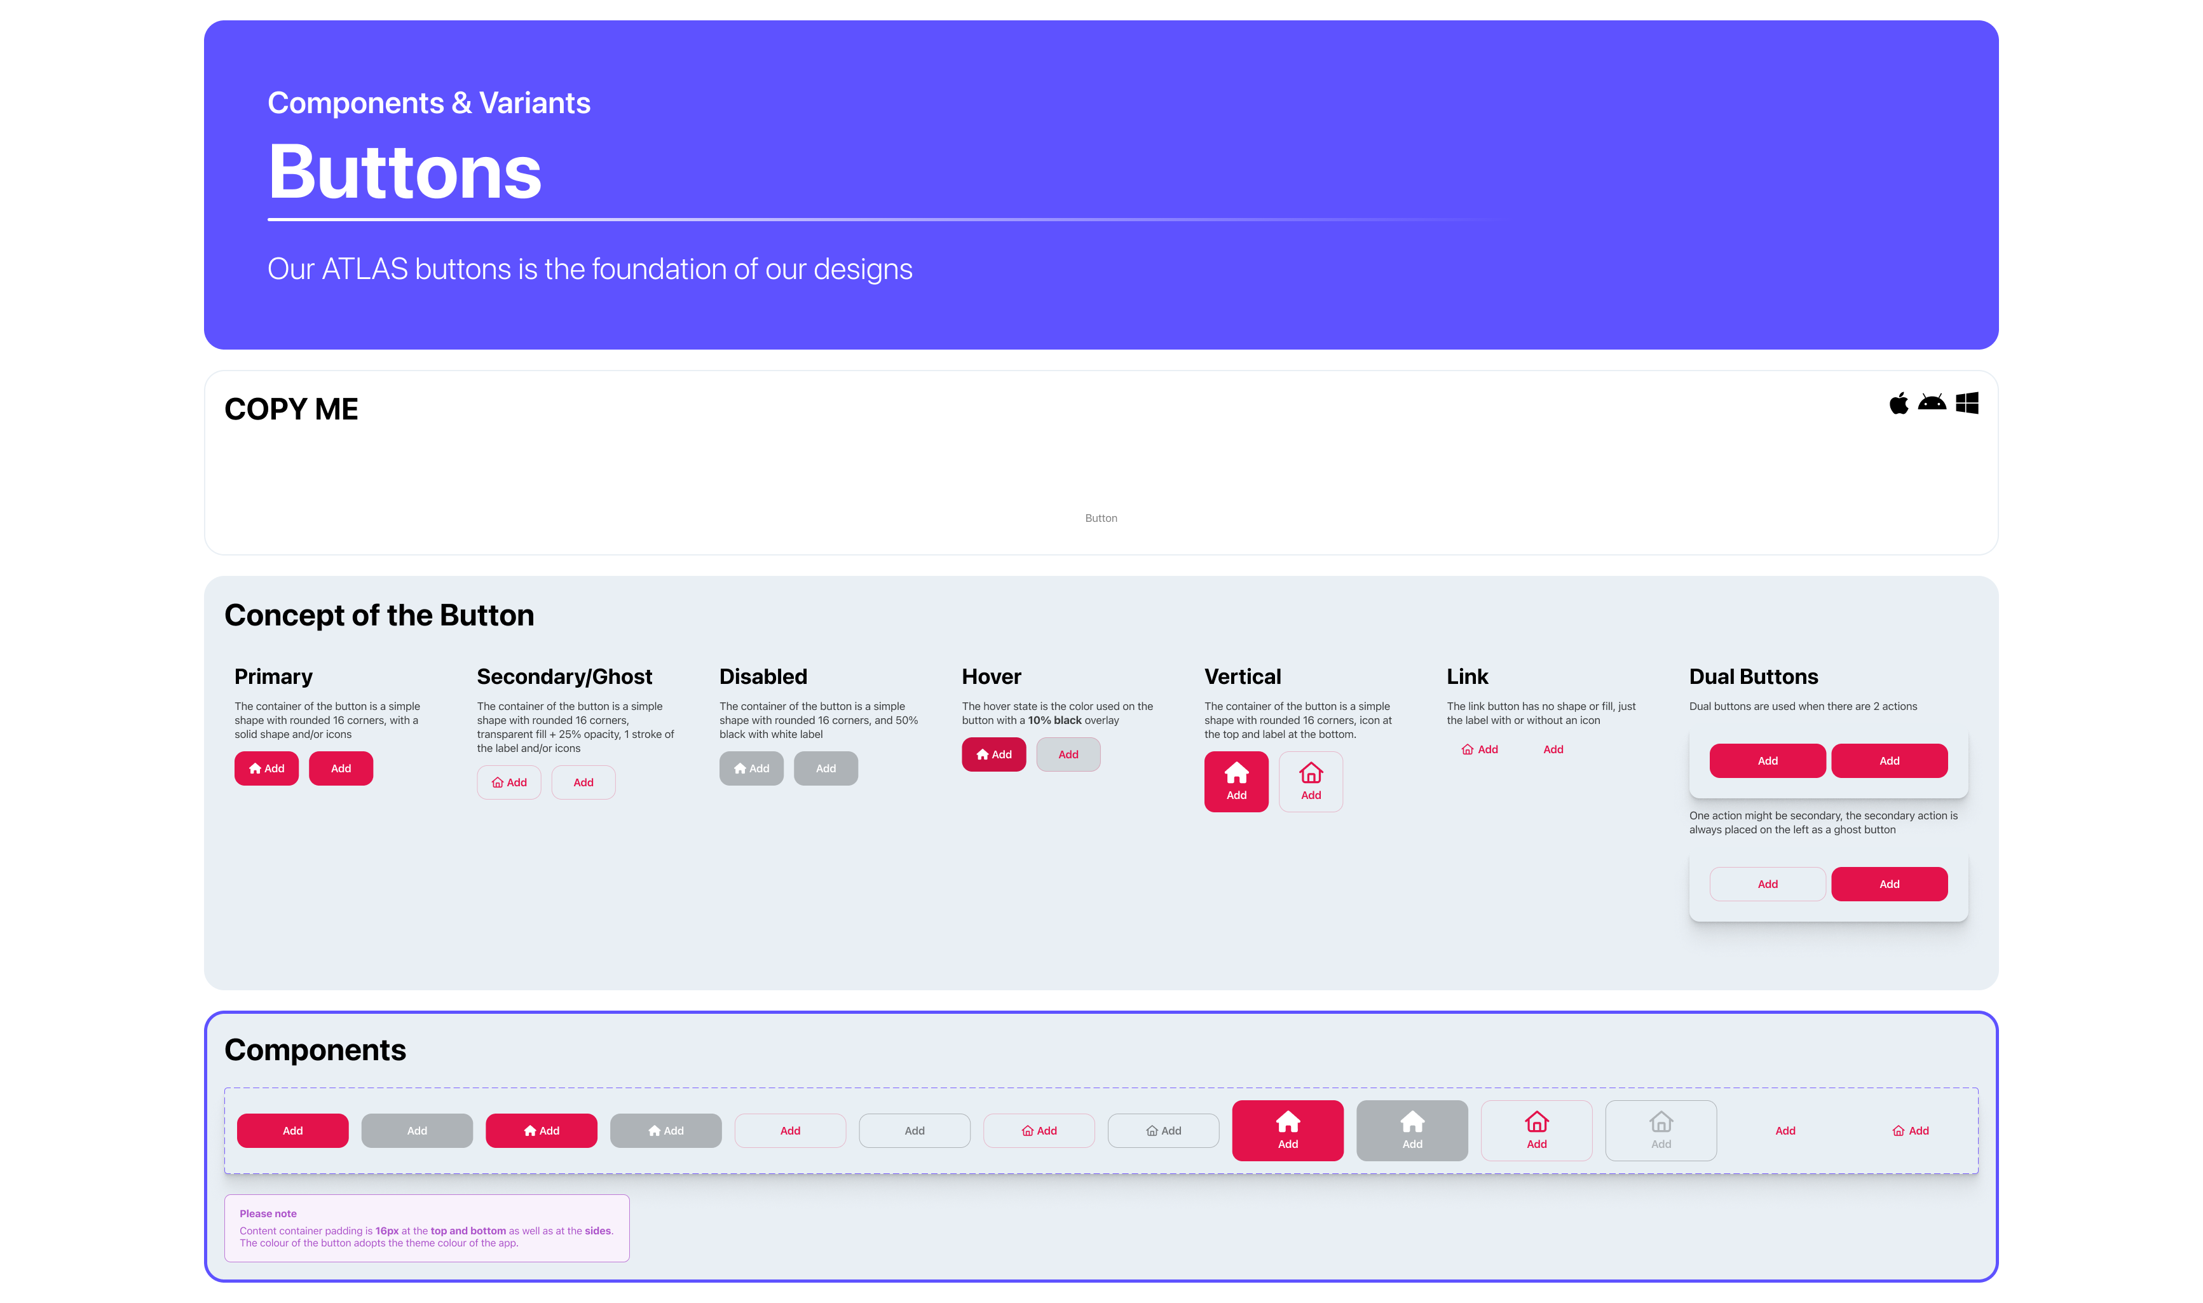Click the left Add button in first dual-button pair
2203x1303 pixels.
click(1766, 760)
